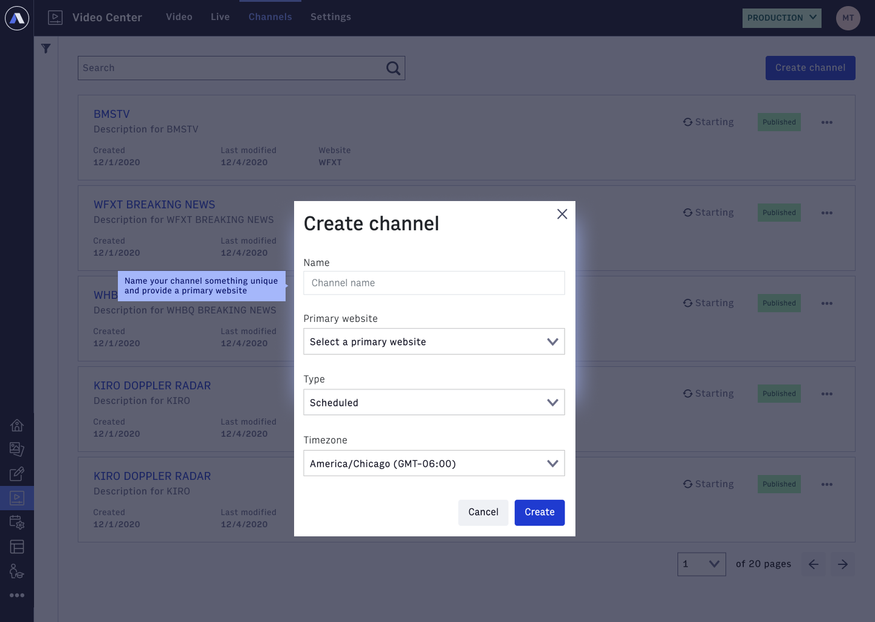Open the page number dropdown
Screen dimensions: 875x622
coord(702,564)
